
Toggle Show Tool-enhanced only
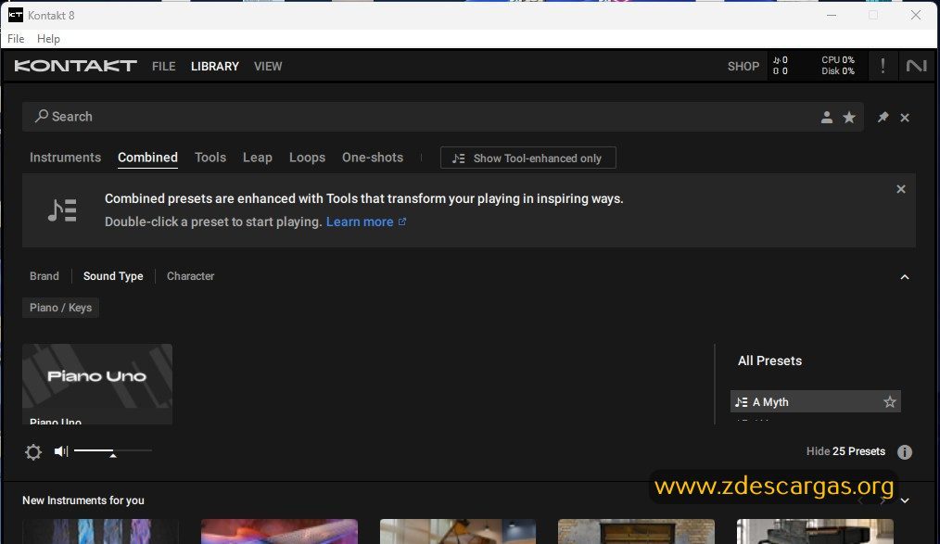pos(528,158)
